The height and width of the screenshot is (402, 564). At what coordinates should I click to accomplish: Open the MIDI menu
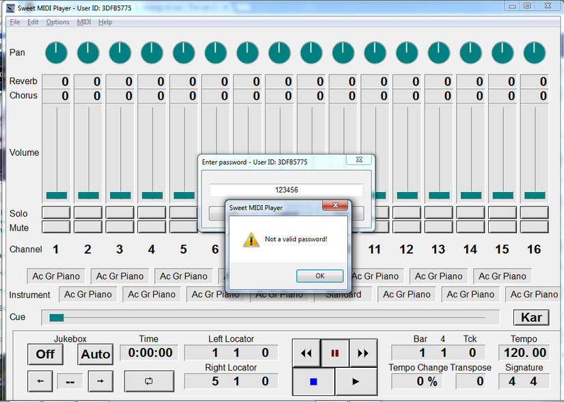coord(84,22)
